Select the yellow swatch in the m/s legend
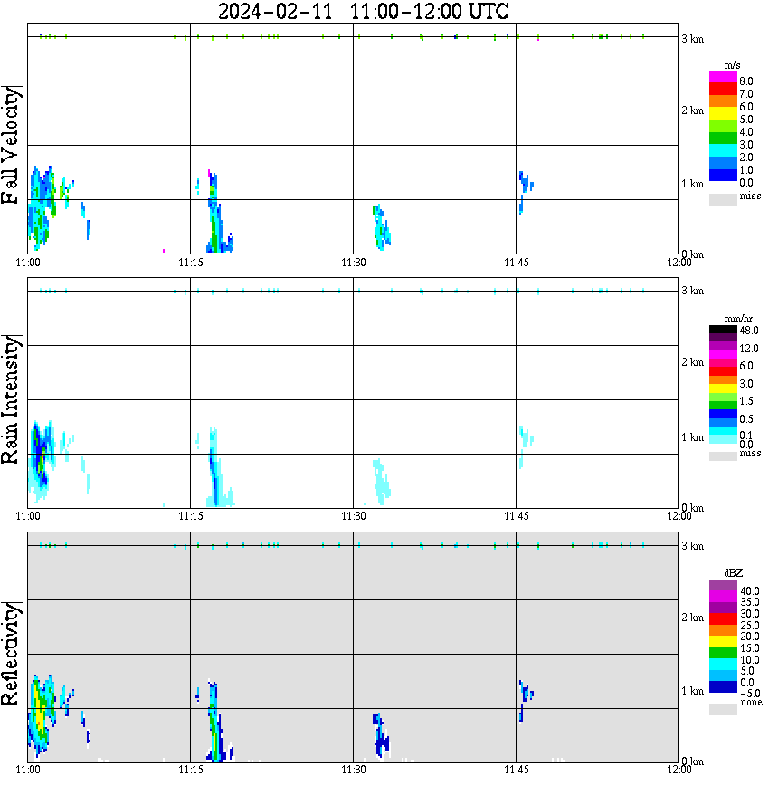Image resolution: width=769 pixels, height=786 pixels. (x=723, y=113)
